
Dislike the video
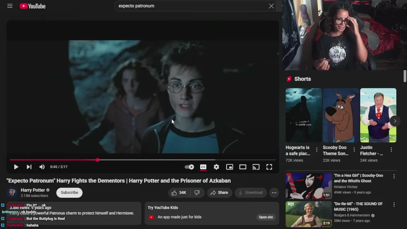click(x=197, y=192)
